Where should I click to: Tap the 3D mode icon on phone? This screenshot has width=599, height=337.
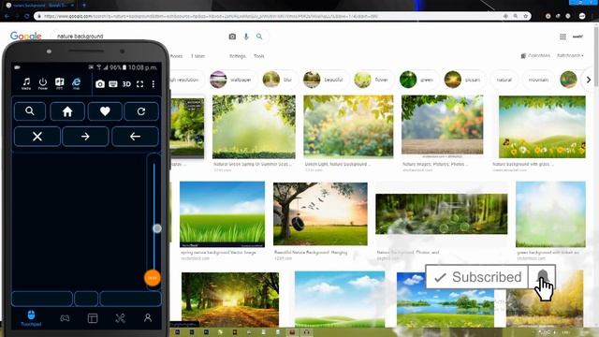coord(126,83)
